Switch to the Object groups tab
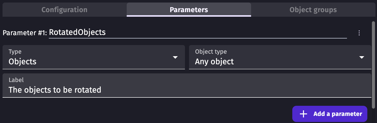The height and width of the screenshot is (123, 377). [313, 10]
